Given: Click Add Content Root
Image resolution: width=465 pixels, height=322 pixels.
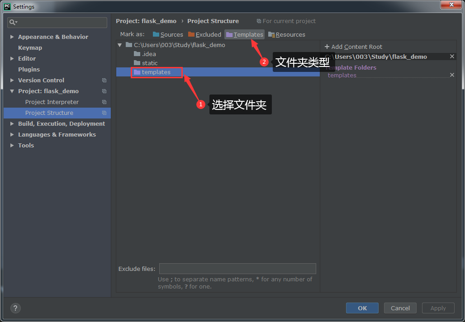Looking at the screenshot, I should point(353,47).
